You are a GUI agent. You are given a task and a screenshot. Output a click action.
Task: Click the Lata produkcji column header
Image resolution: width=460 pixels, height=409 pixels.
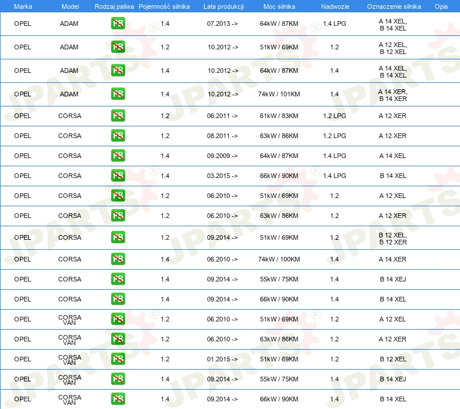(x=224, y=6)
